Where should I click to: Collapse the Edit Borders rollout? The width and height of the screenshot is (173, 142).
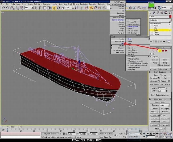tap(160, 72)
